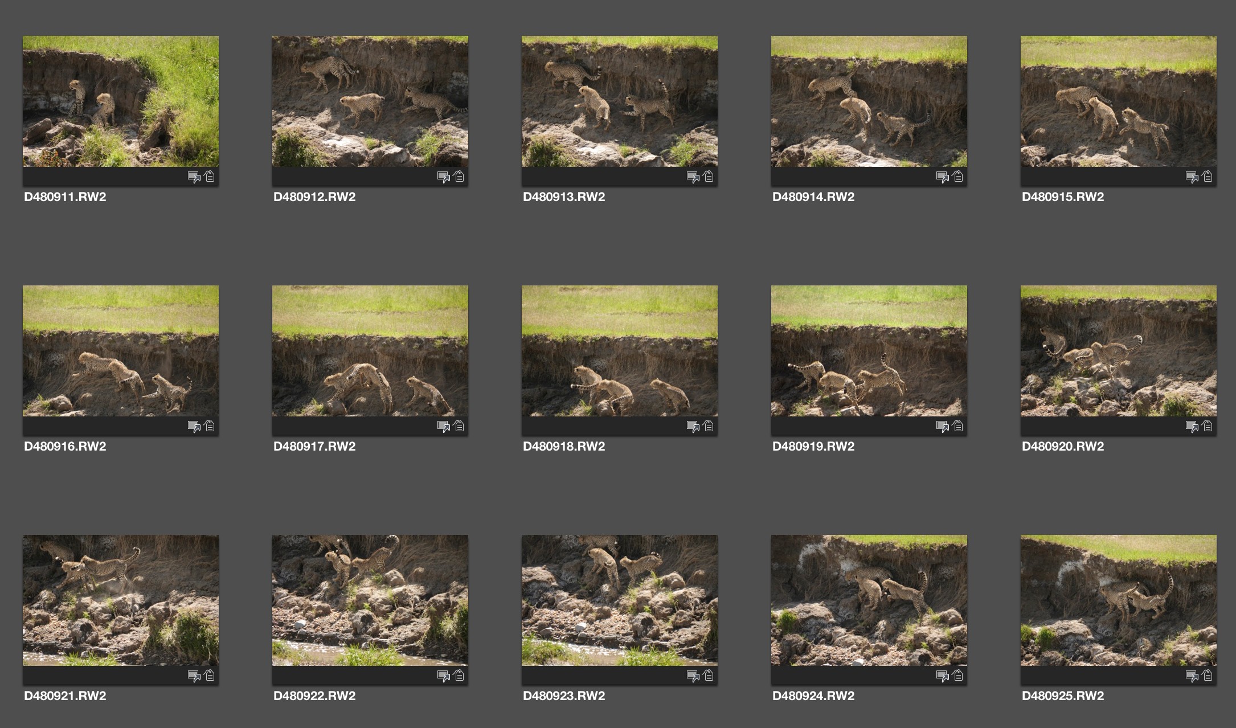Screen dimensions: 1236x728
Task: Click the file name label D480921.RW2
Action: 65,696
